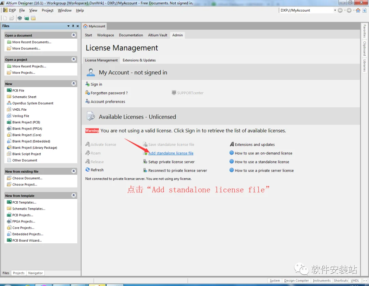Image resolution: width=369 pixels, height=286 pixels.
Task: Close the Files panel
Action: coord(78,26)
